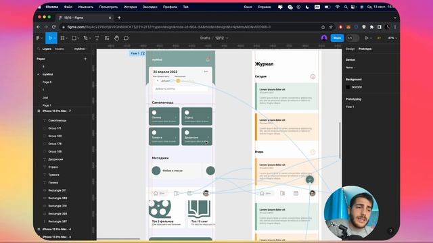Viewport: 433px width, 243px height.
Task: Toggle Dev Mode switch
Action: pos(352,38)
